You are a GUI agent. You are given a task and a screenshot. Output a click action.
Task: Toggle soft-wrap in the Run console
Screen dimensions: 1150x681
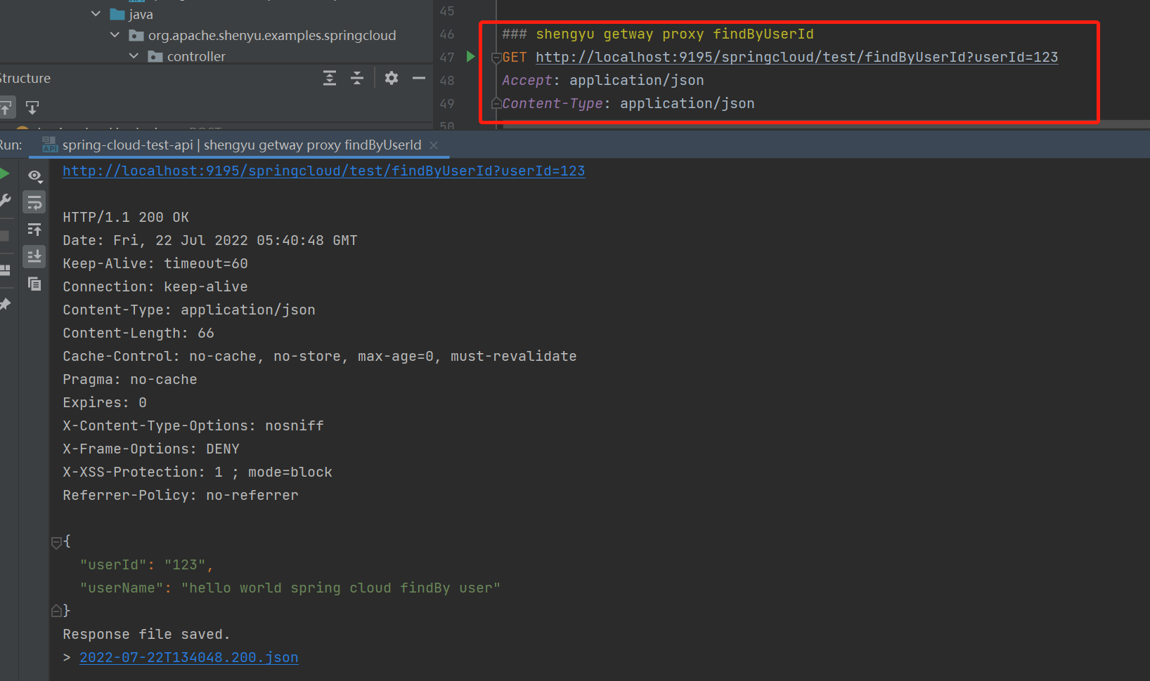click(34, 203)
